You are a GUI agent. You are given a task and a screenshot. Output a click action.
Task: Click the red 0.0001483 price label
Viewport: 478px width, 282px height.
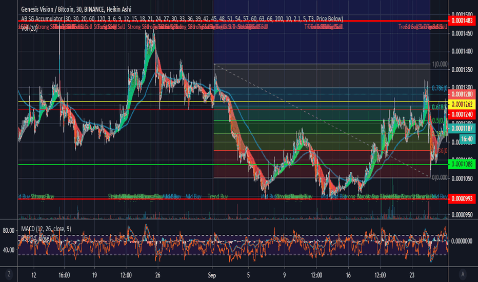[x=462, y=21]
